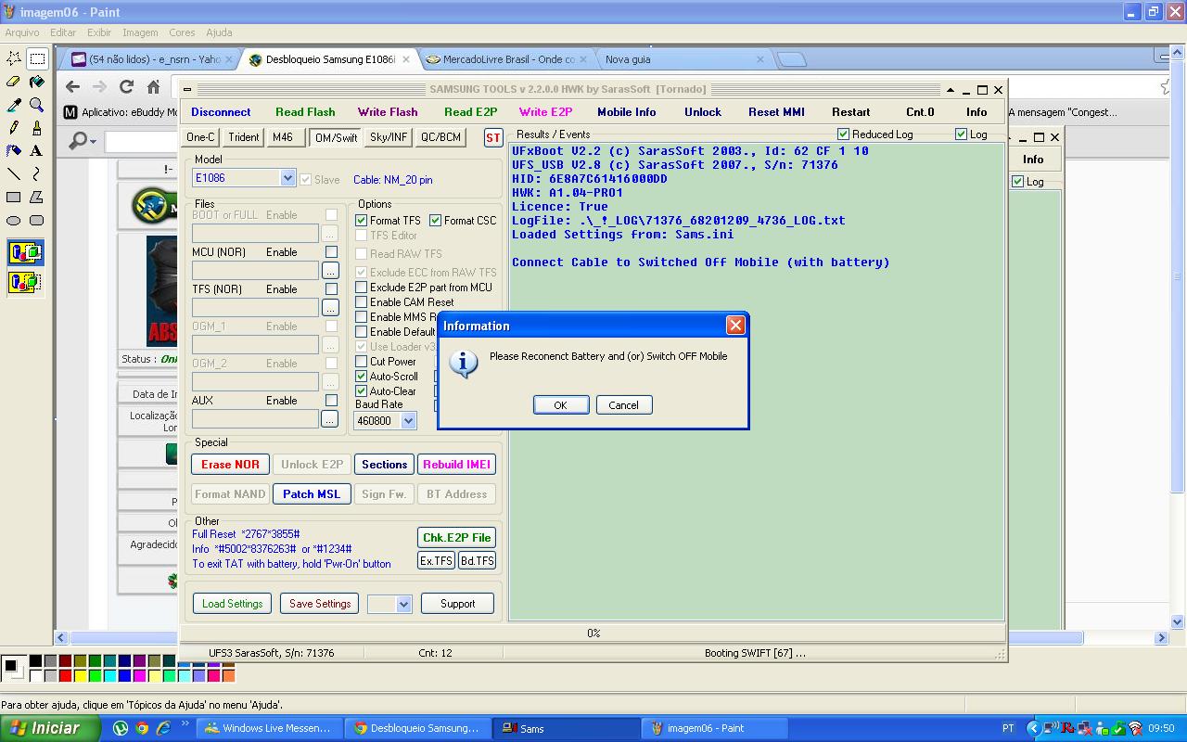Open the Imagem menu in Paint
This screenshot has width=1187, height=742.
pyautogui.click(x=140, y=32)
